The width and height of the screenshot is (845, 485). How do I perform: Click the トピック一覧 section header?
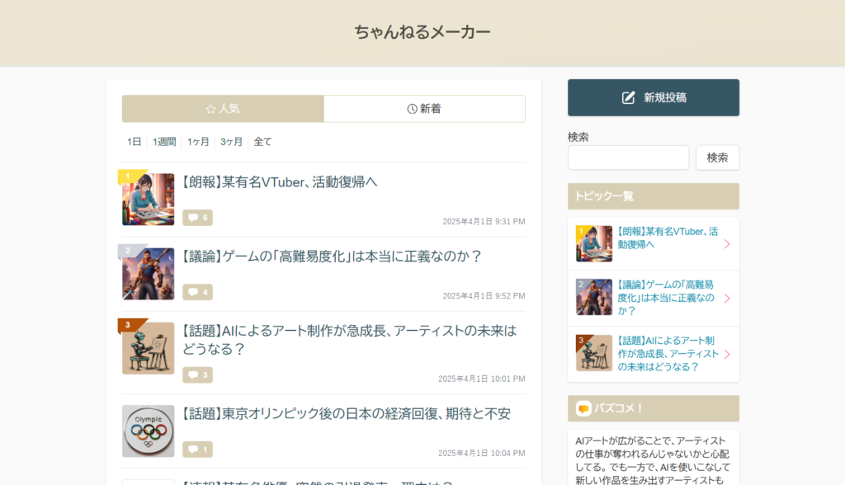(654, 196)
